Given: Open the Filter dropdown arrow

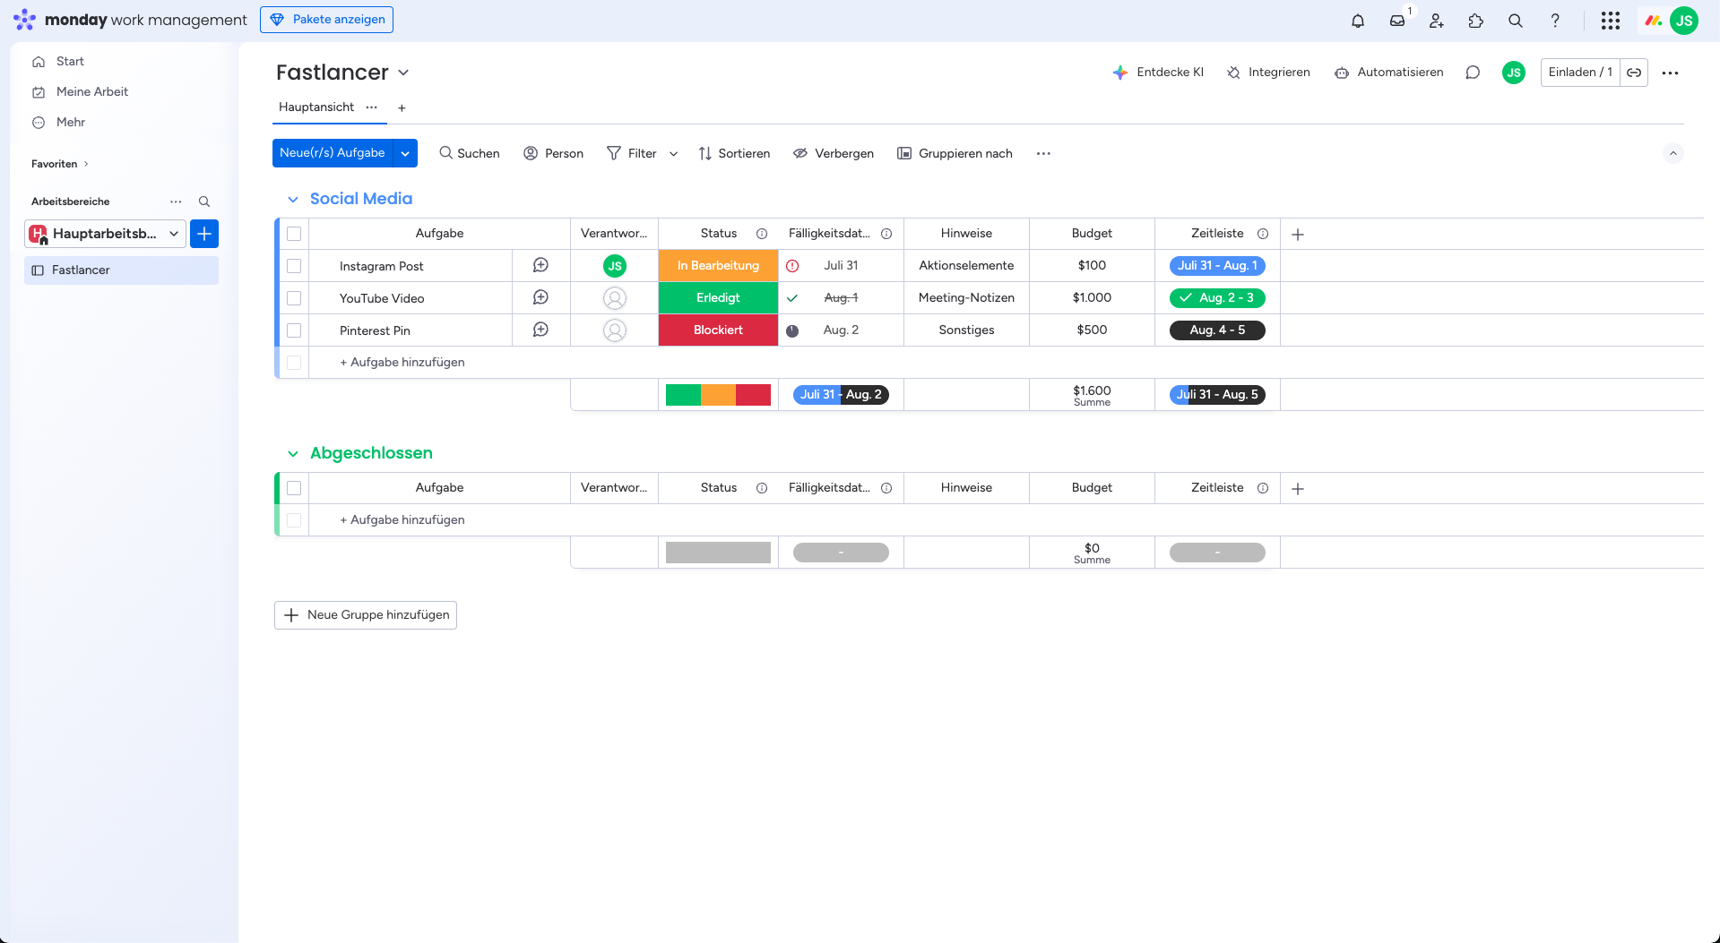Looking at the screenshot, I should 674,153.
